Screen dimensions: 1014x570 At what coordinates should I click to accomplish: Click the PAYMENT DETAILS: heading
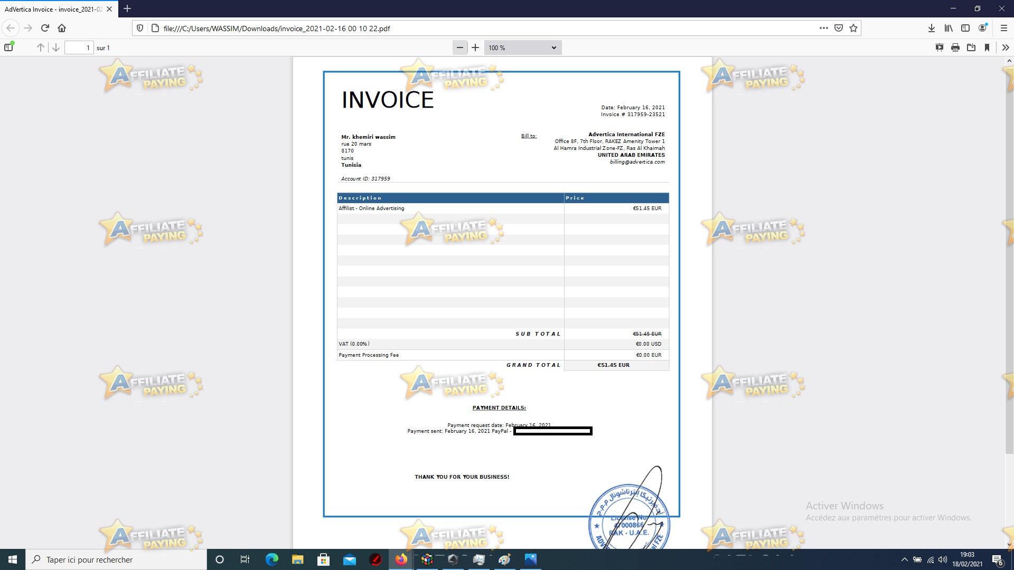[499, 408]
